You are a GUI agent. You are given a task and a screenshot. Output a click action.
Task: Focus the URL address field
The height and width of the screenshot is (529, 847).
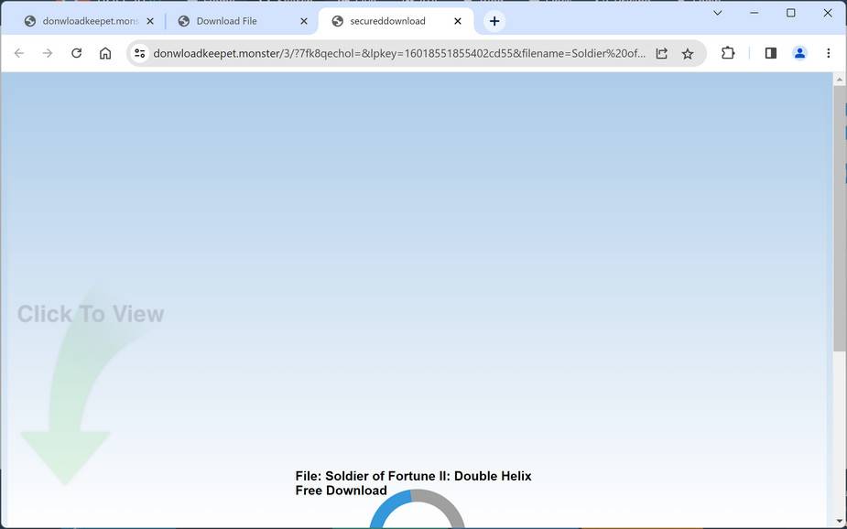pyautogui.click(x=398, y=53)
